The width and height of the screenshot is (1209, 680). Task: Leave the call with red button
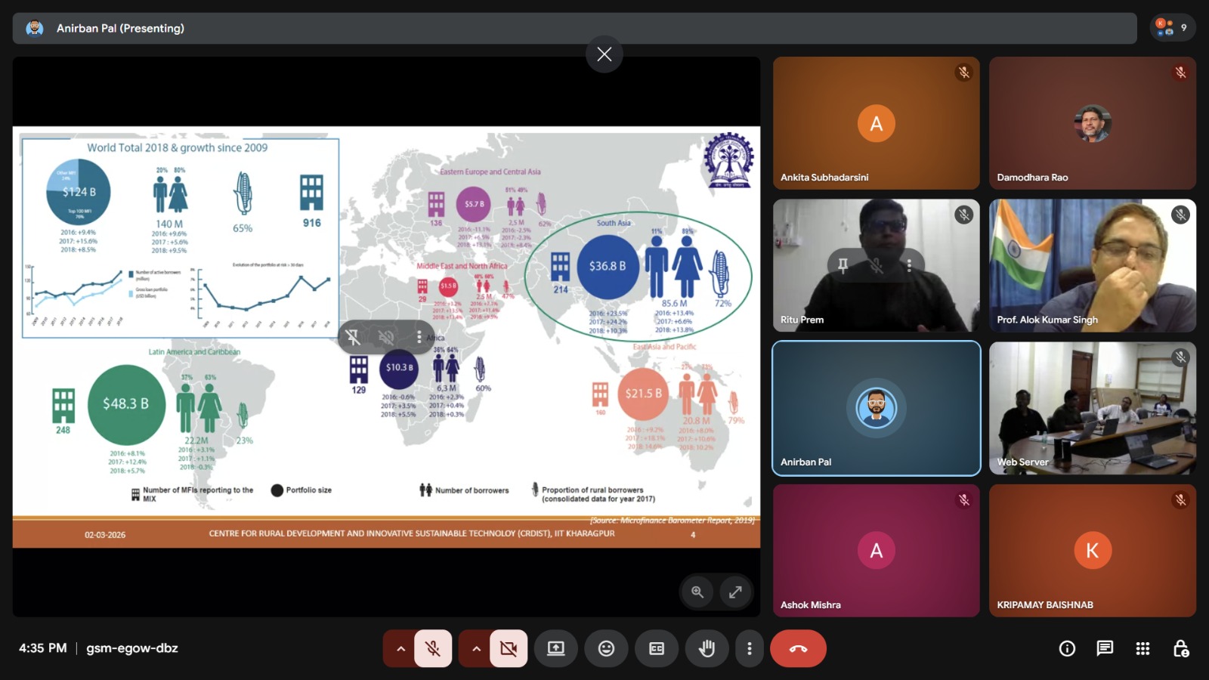pos(798,648)
